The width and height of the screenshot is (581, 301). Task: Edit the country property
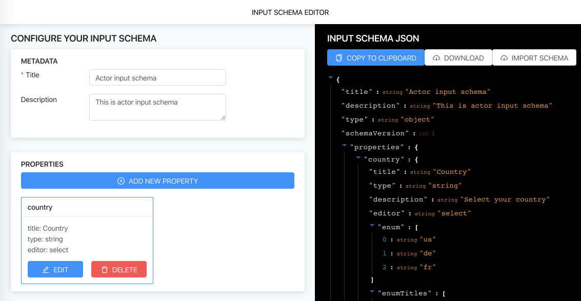(x=55, y=269)
